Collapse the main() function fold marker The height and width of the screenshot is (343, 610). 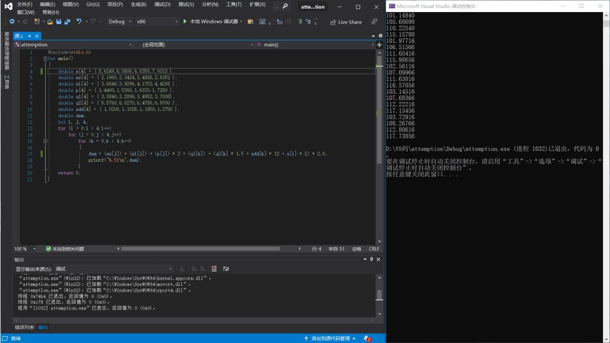coord(45,59)
